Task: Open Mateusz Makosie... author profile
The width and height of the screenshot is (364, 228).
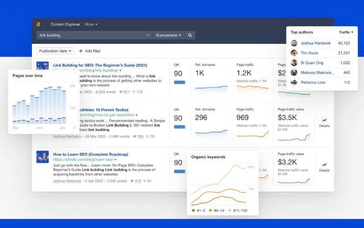Action: point(318,73)
